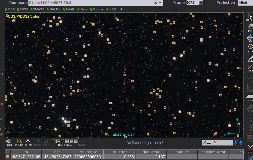The width and height of the screenshot is (253, 160).
Task: Open the Frame ICRS dropdown
Action: [x=201, y=3]
